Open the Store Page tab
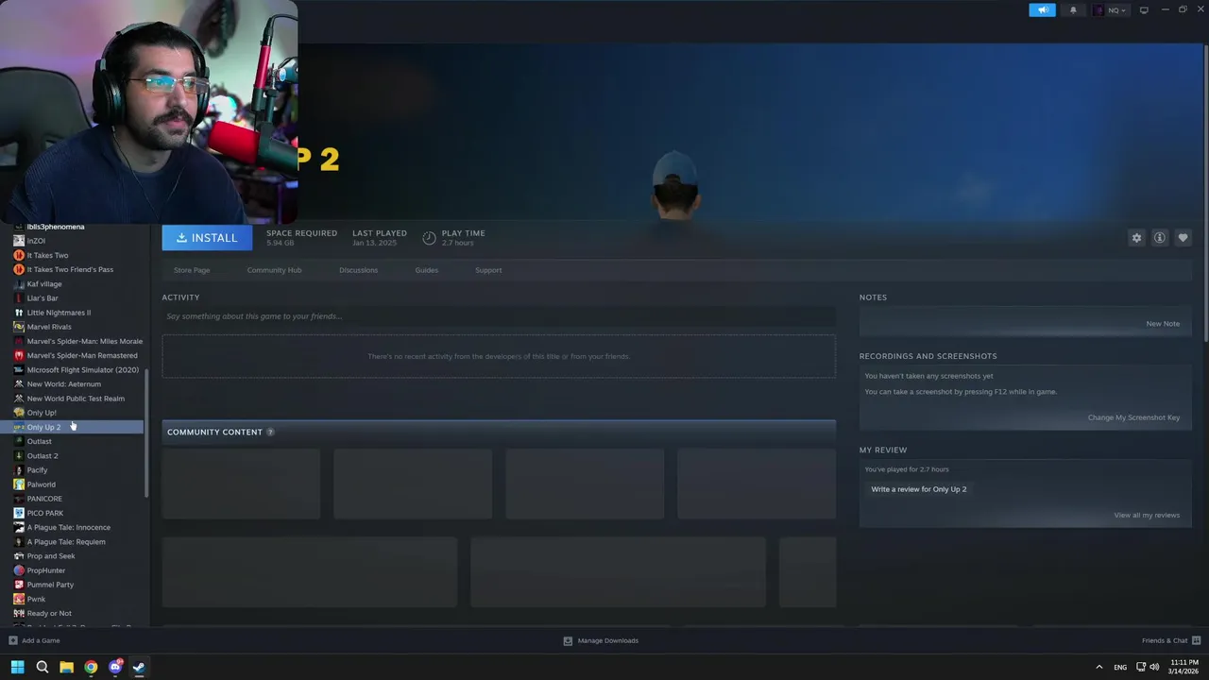This screenshot has width=1209, height=680. tap(192, 270)
